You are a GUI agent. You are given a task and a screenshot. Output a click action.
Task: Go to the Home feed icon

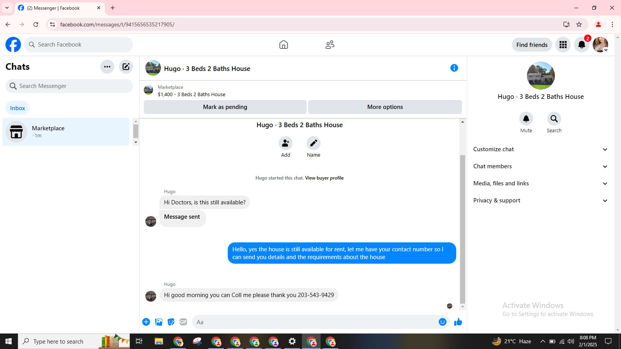pyautogui.click(x=284, y=45)
